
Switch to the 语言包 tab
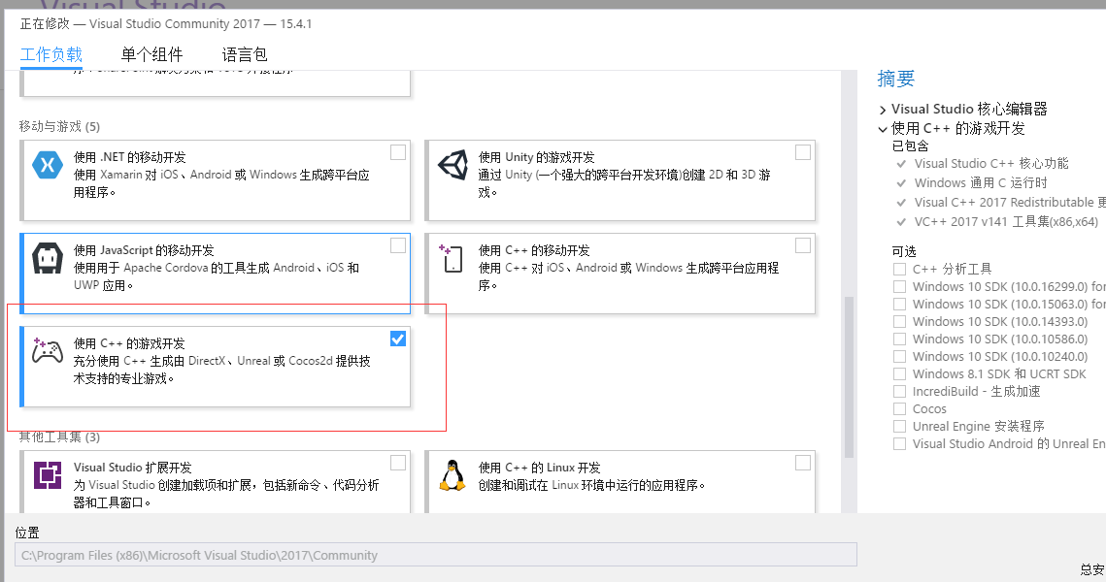[x=245, y=55]
